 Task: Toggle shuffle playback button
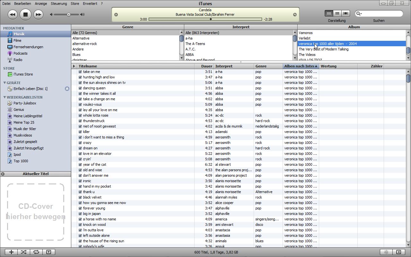click(x=24, y=252)
